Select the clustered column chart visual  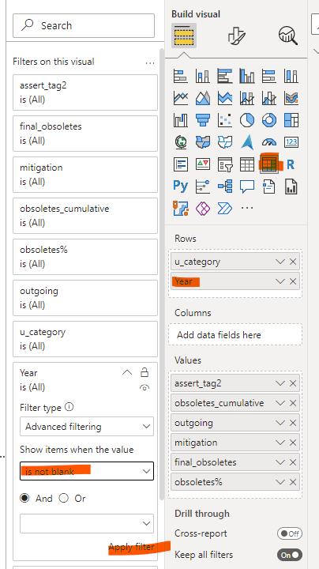pyautogui.click(x=247, y=76)
